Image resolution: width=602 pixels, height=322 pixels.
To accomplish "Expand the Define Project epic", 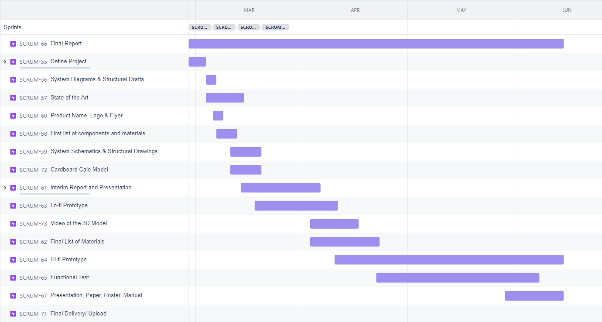I will 5,62.
